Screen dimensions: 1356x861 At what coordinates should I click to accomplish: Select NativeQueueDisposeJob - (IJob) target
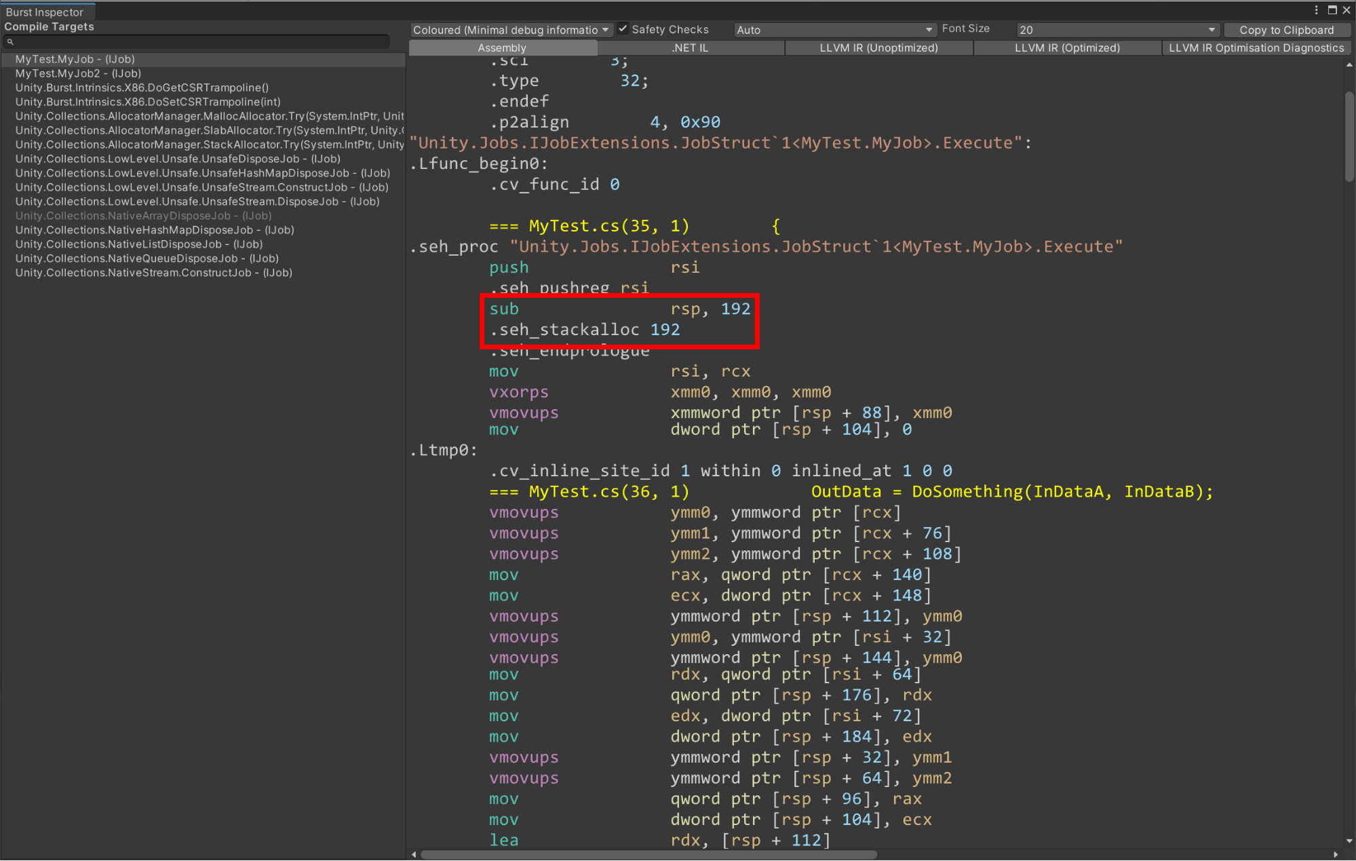pyautogui.click(x=203, y=259)
